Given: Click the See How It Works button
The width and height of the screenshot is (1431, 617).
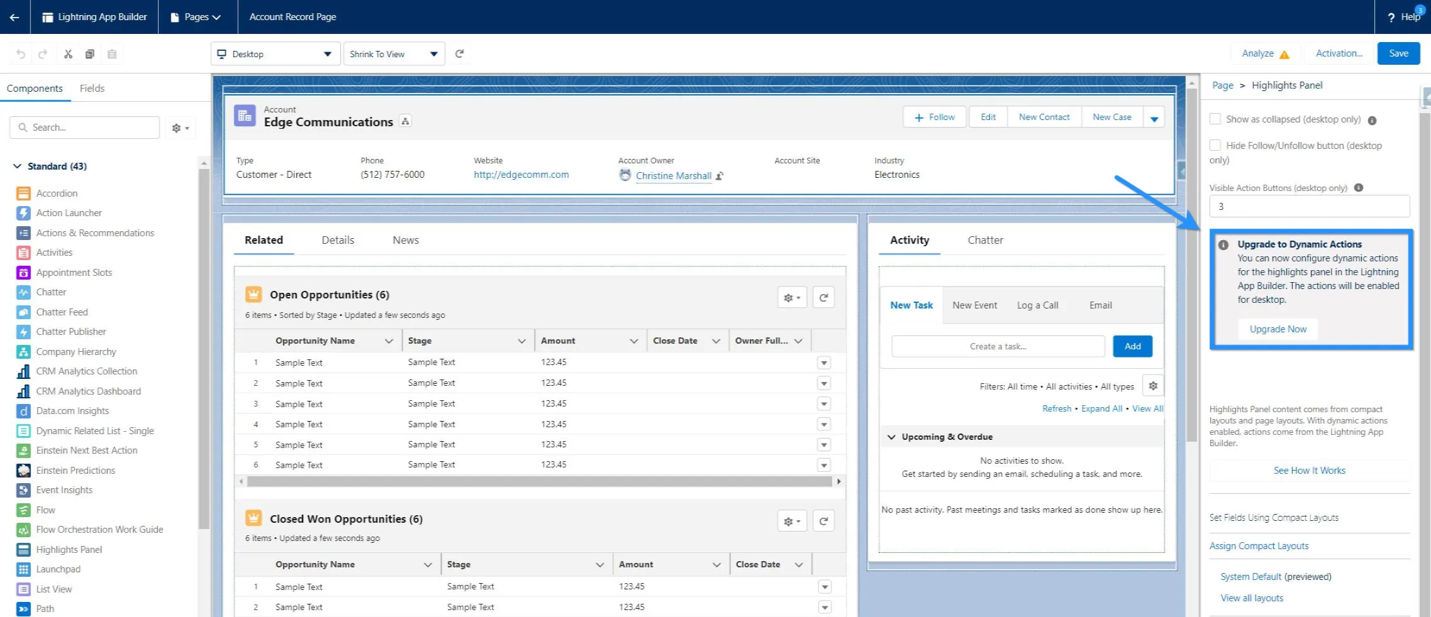Looking at the screenshot, I should [1310, 471].
